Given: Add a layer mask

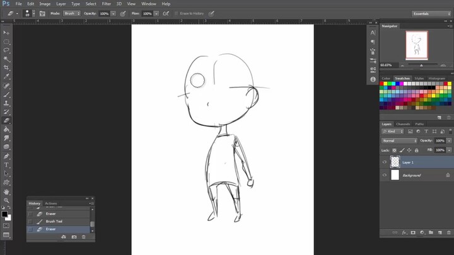Looking at the screenshot, I should point(413,232).
